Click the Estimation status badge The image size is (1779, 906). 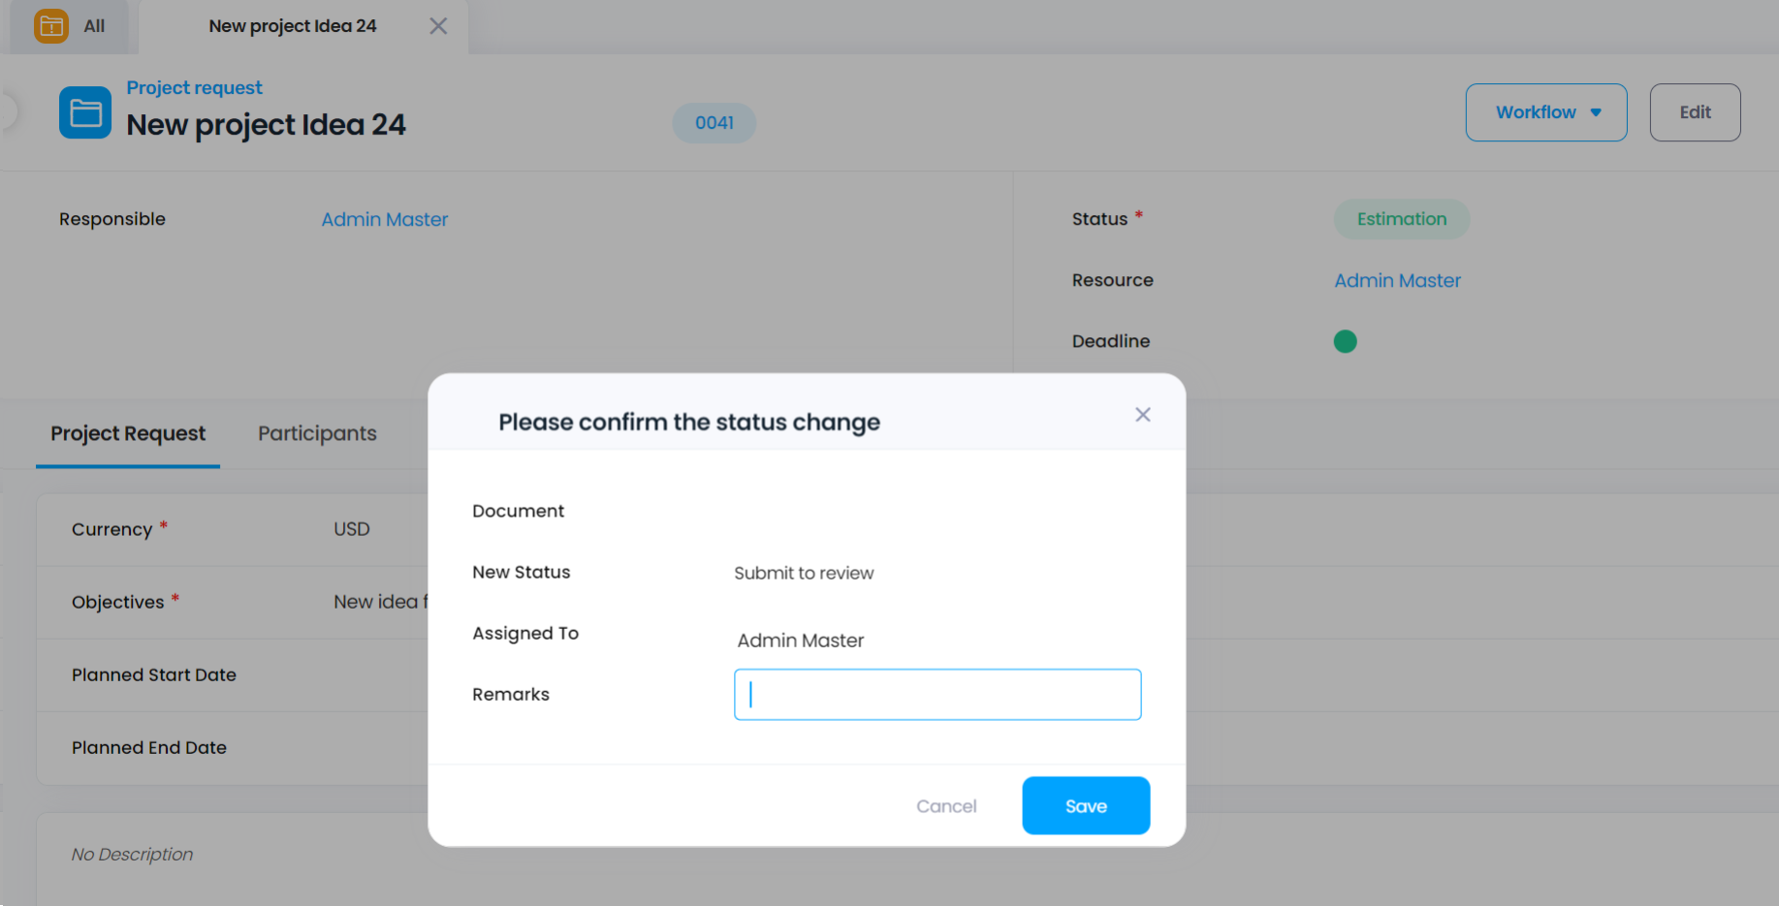pyautogui.click(x=1402, y=219)
